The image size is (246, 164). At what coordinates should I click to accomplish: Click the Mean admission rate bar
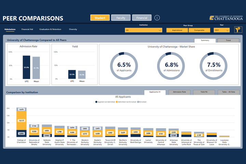[36, 68]
